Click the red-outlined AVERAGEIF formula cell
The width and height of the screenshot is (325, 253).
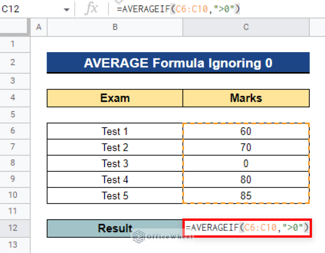pos(247,228)
